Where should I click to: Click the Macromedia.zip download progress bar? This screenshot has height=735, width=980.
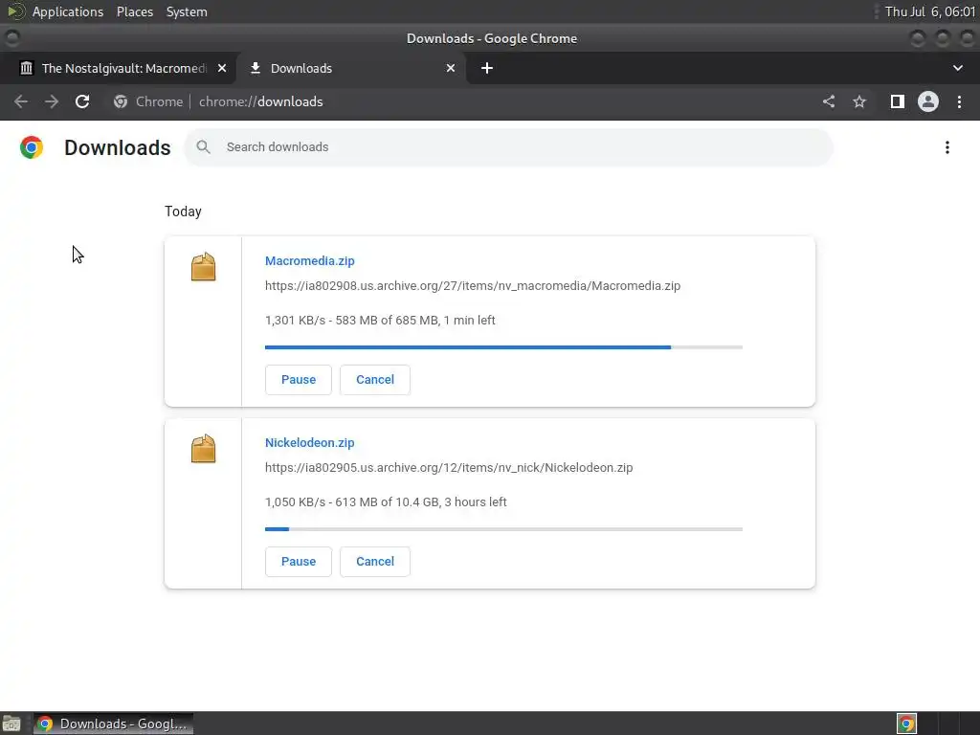(x=503, y=346)
